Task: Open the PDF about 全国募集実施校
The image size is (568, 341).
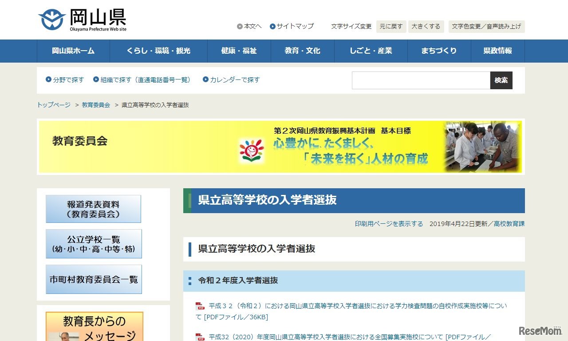Action: click(333, 337)
